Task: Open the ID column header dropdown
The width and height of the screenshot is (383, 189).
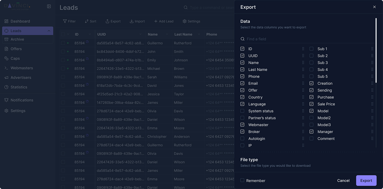Action: click(x=90, y=34)
